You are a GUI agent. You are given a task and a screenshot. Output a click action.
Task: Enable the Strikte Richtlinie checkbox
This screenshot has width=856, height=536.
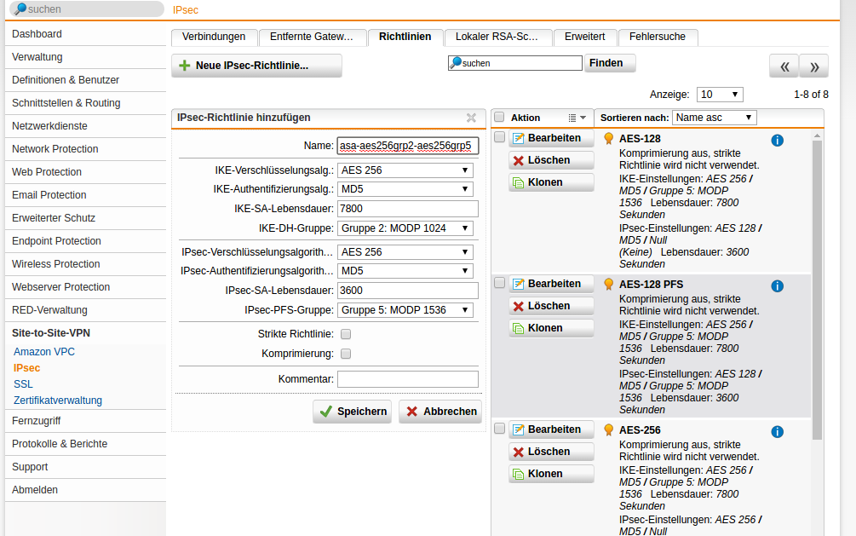pyautogui.click(x=346, y=334)
